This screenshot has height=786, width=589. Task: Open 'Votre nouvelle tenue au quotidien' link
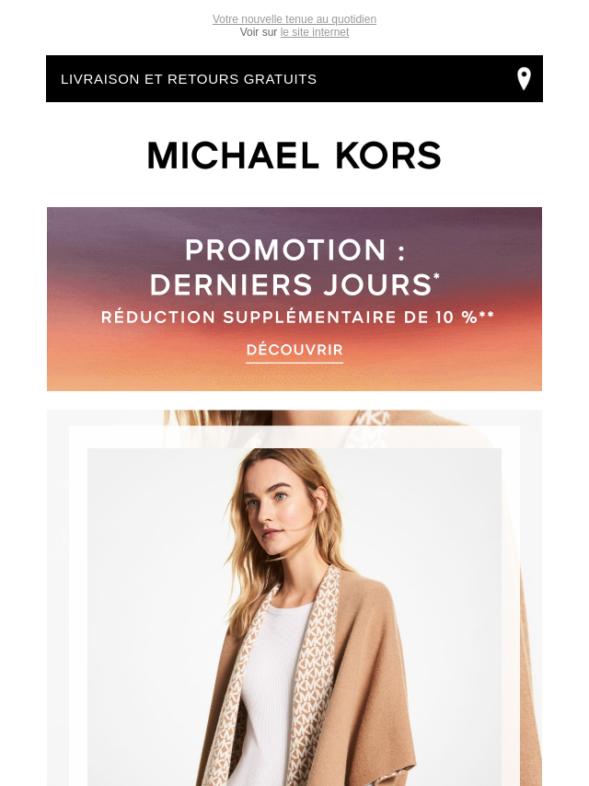(294, 19)
